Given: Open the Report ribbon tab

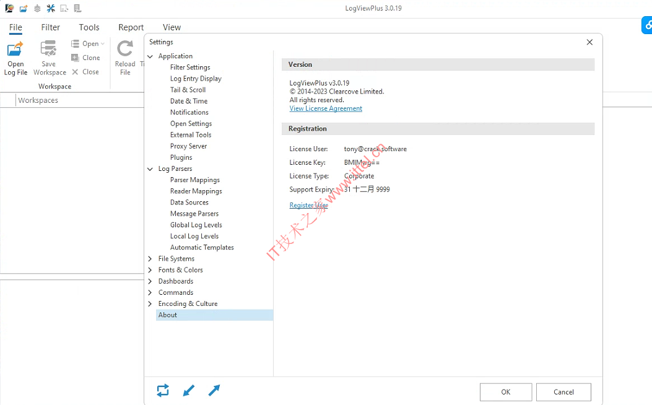Looking at the screenshot, I should coord(131,27).
